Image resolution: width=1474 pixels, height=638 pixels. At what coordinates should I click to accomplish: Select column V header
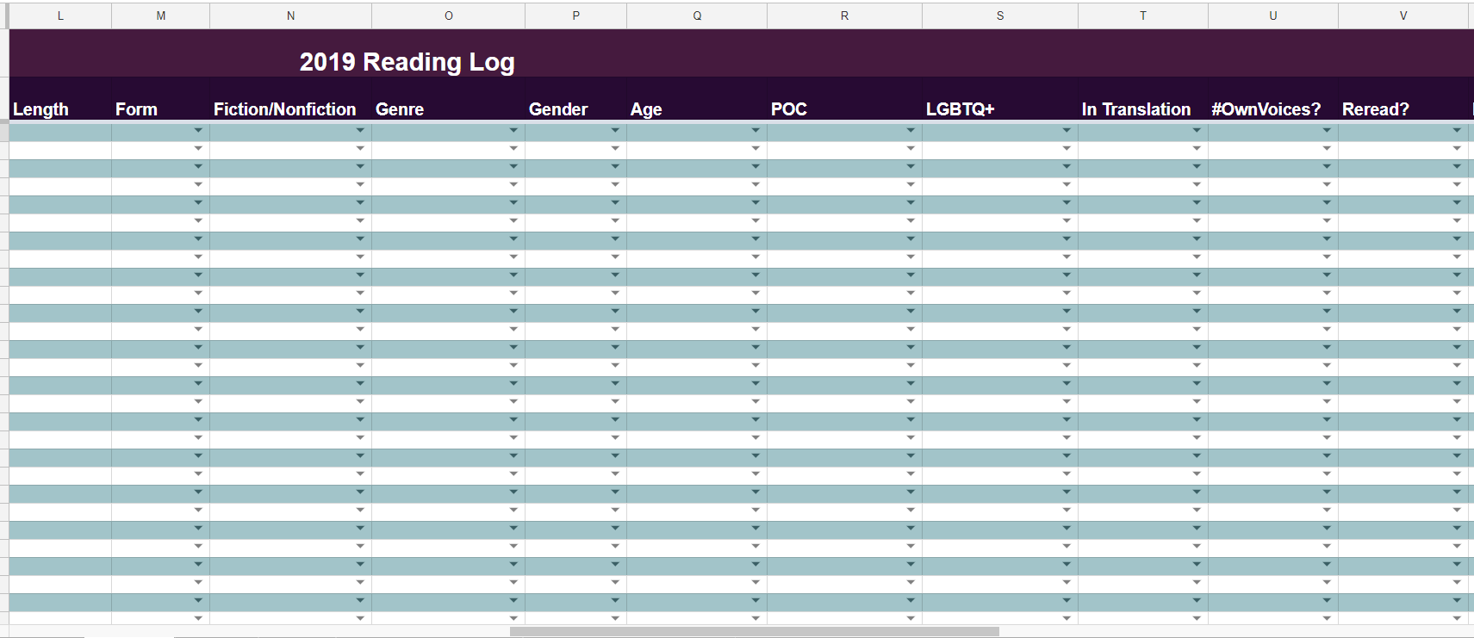(1403, 15)
